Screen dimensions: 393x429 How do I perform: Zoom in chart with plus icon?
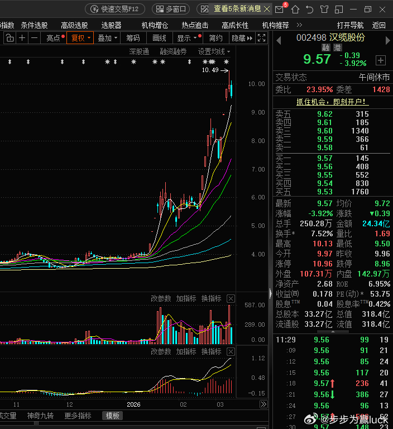pos(22,38)
